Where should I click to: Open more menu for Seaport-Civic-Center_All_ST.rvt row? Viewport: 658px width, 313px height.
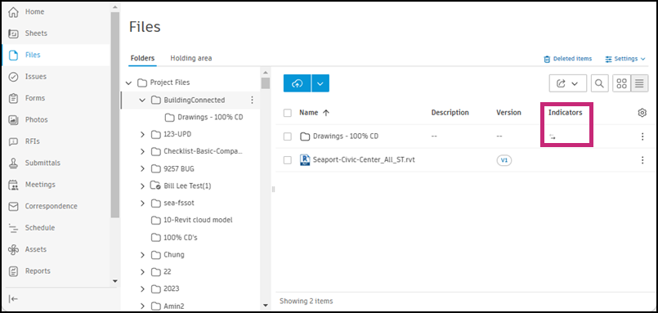pos(642,160)
